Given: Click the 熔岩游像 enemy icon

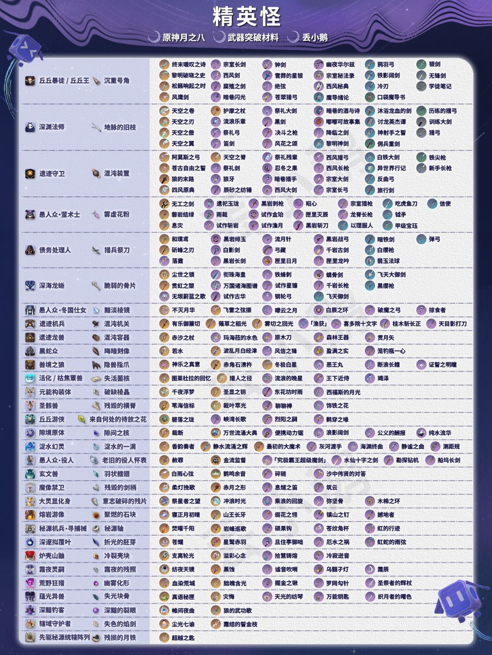Looking at the screenshot, I should pyautogui.click(x=30, y=515).
